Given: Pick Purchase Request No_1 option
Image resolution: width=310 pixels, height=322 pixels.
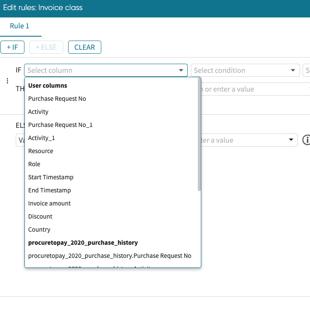Looking at the screenshot, I should tap(60, 125).
